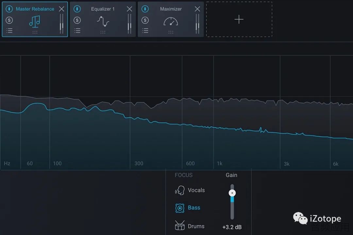The height and width of the screenshot is (235, 353).
Task: Click the FOCUS section label
Action: point(184,175)
